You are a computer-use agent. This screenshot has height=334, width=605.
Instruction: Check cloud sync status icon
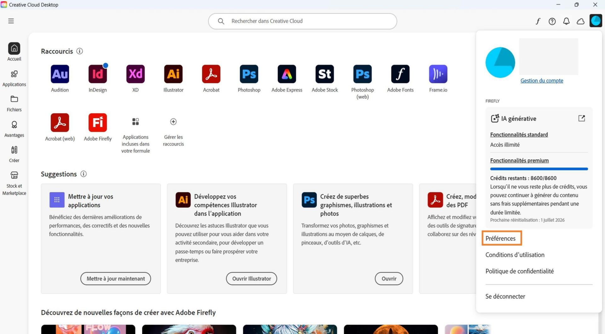coord(580,21)
